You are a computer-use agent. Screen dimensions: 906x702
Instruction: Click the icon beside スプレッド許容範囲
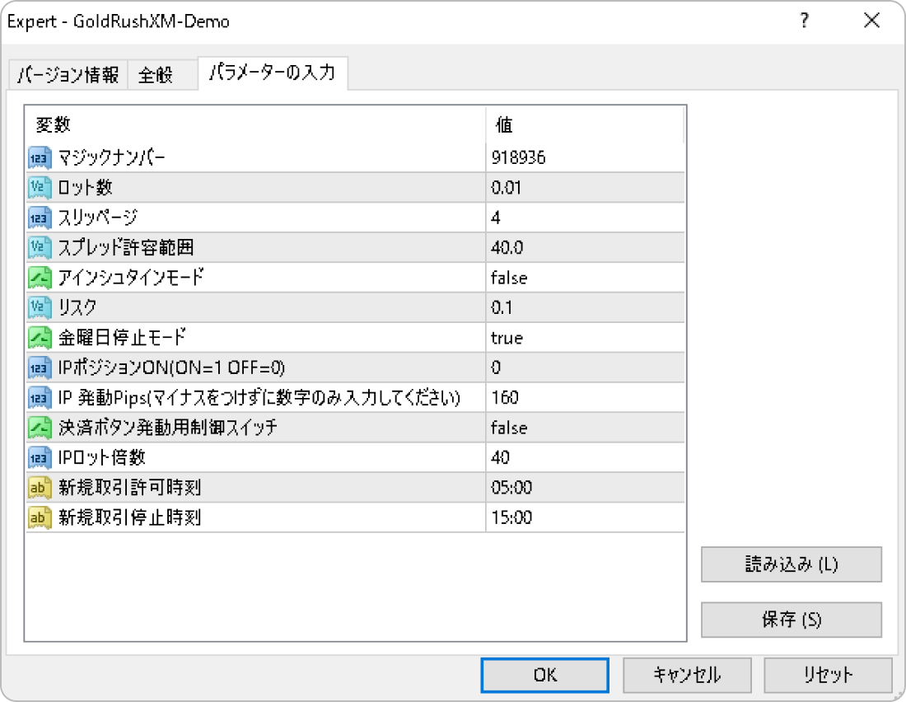tap(40, 247)
